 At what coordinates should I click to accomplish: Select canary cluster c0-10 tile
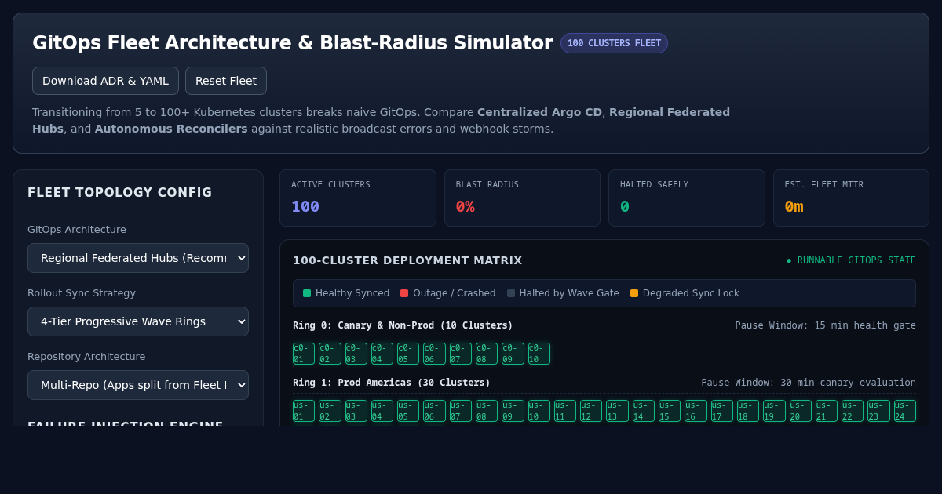(x=539, y=354)
